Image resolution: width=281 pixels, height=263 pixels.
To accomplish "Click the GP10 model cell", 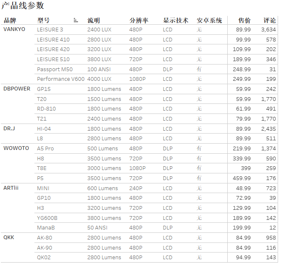I will 44,198.
